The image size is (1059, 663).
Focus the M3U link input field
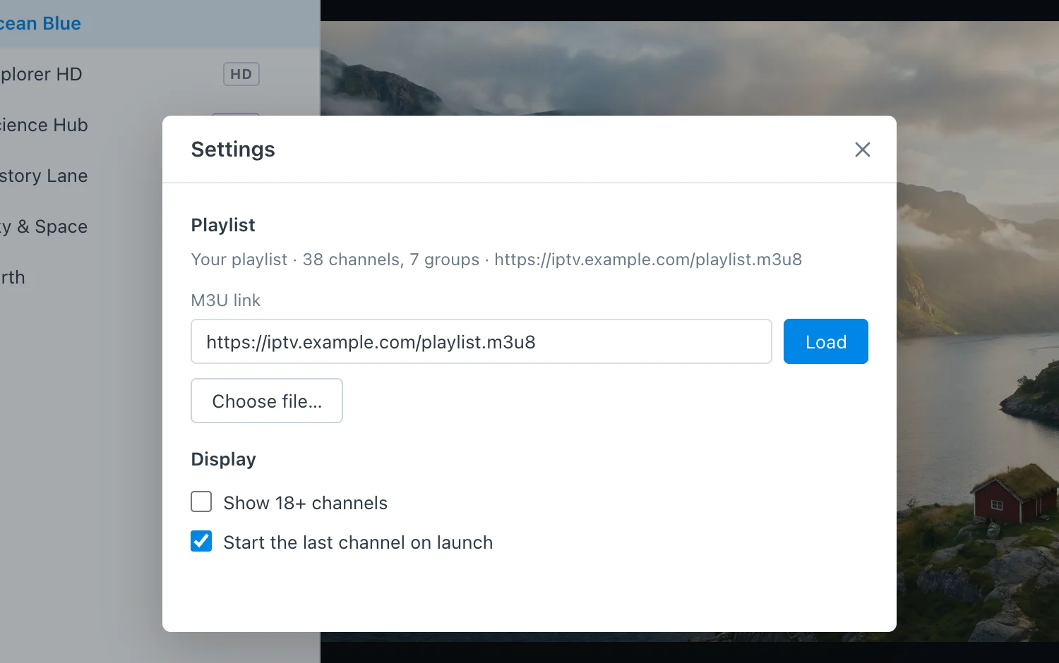[481, 341]
